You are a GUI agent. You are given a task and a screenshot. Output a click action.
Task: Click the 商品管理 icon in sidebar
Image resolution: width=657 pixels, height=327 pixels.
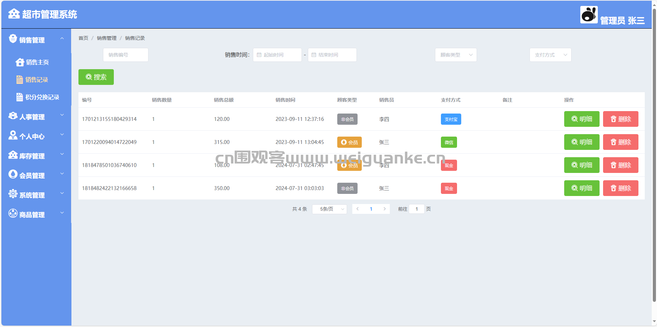tap(13, 213)
